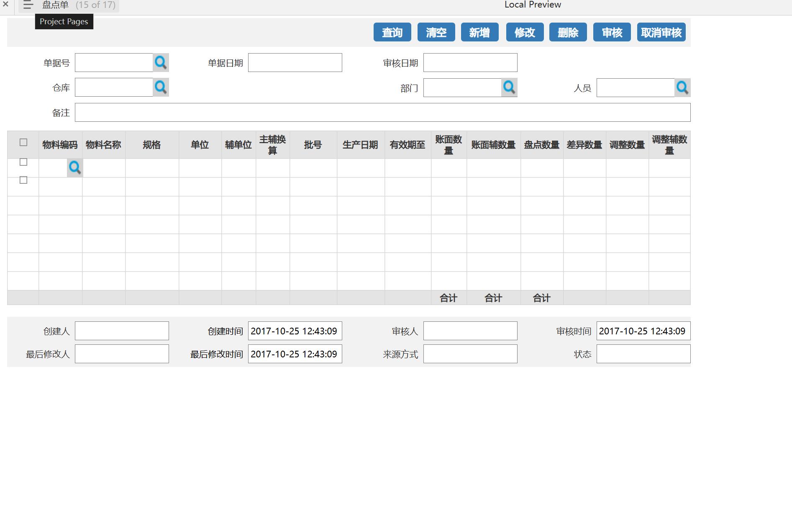
Task: Focus the 部门 input field
Action: (x=462, y=88)
